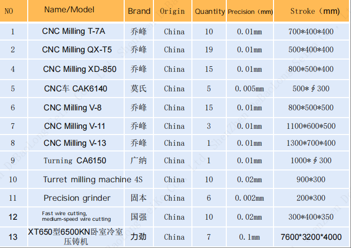Click the Precision (mm) header cell

[x=250, y=11]
